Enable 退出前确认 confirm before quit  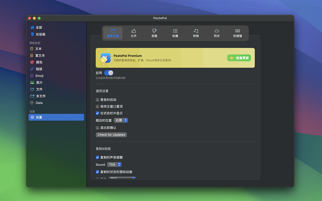click(97, 128)
